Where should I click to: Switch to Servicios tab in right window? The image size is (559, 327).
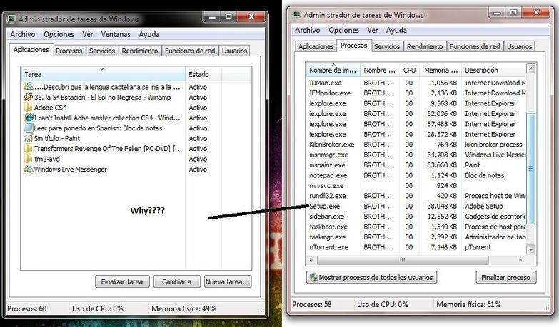point(387,46)
